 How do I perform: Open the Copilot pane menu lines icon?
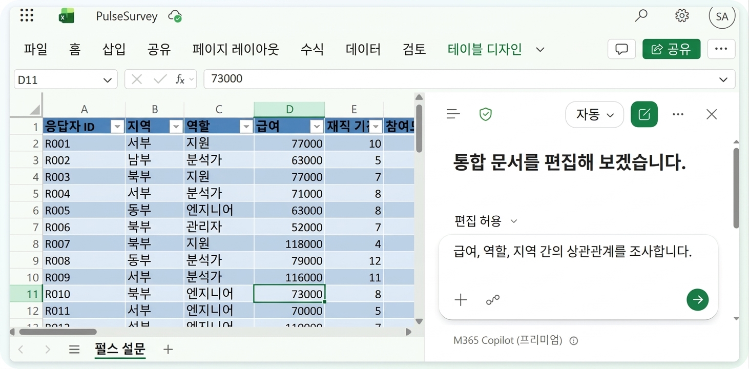tap(453, 114)
